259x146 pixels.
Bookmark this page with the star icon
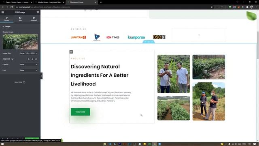(212, 7)
